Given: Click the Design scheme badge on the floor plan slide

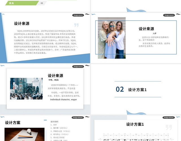Looking at the screenshot, I should (x=169, y=118).
